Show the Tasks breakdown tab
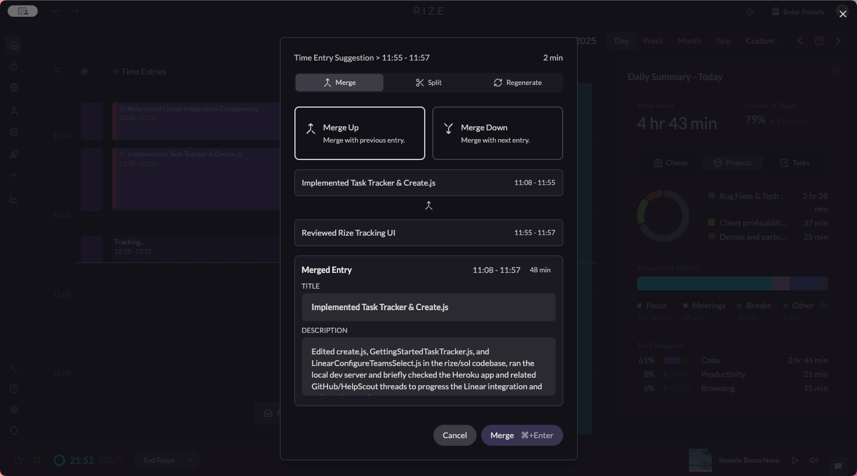 click(x=794, y=163)
